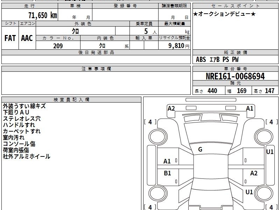Click the A1 mark on the door panel

click(x=167, y=161)
